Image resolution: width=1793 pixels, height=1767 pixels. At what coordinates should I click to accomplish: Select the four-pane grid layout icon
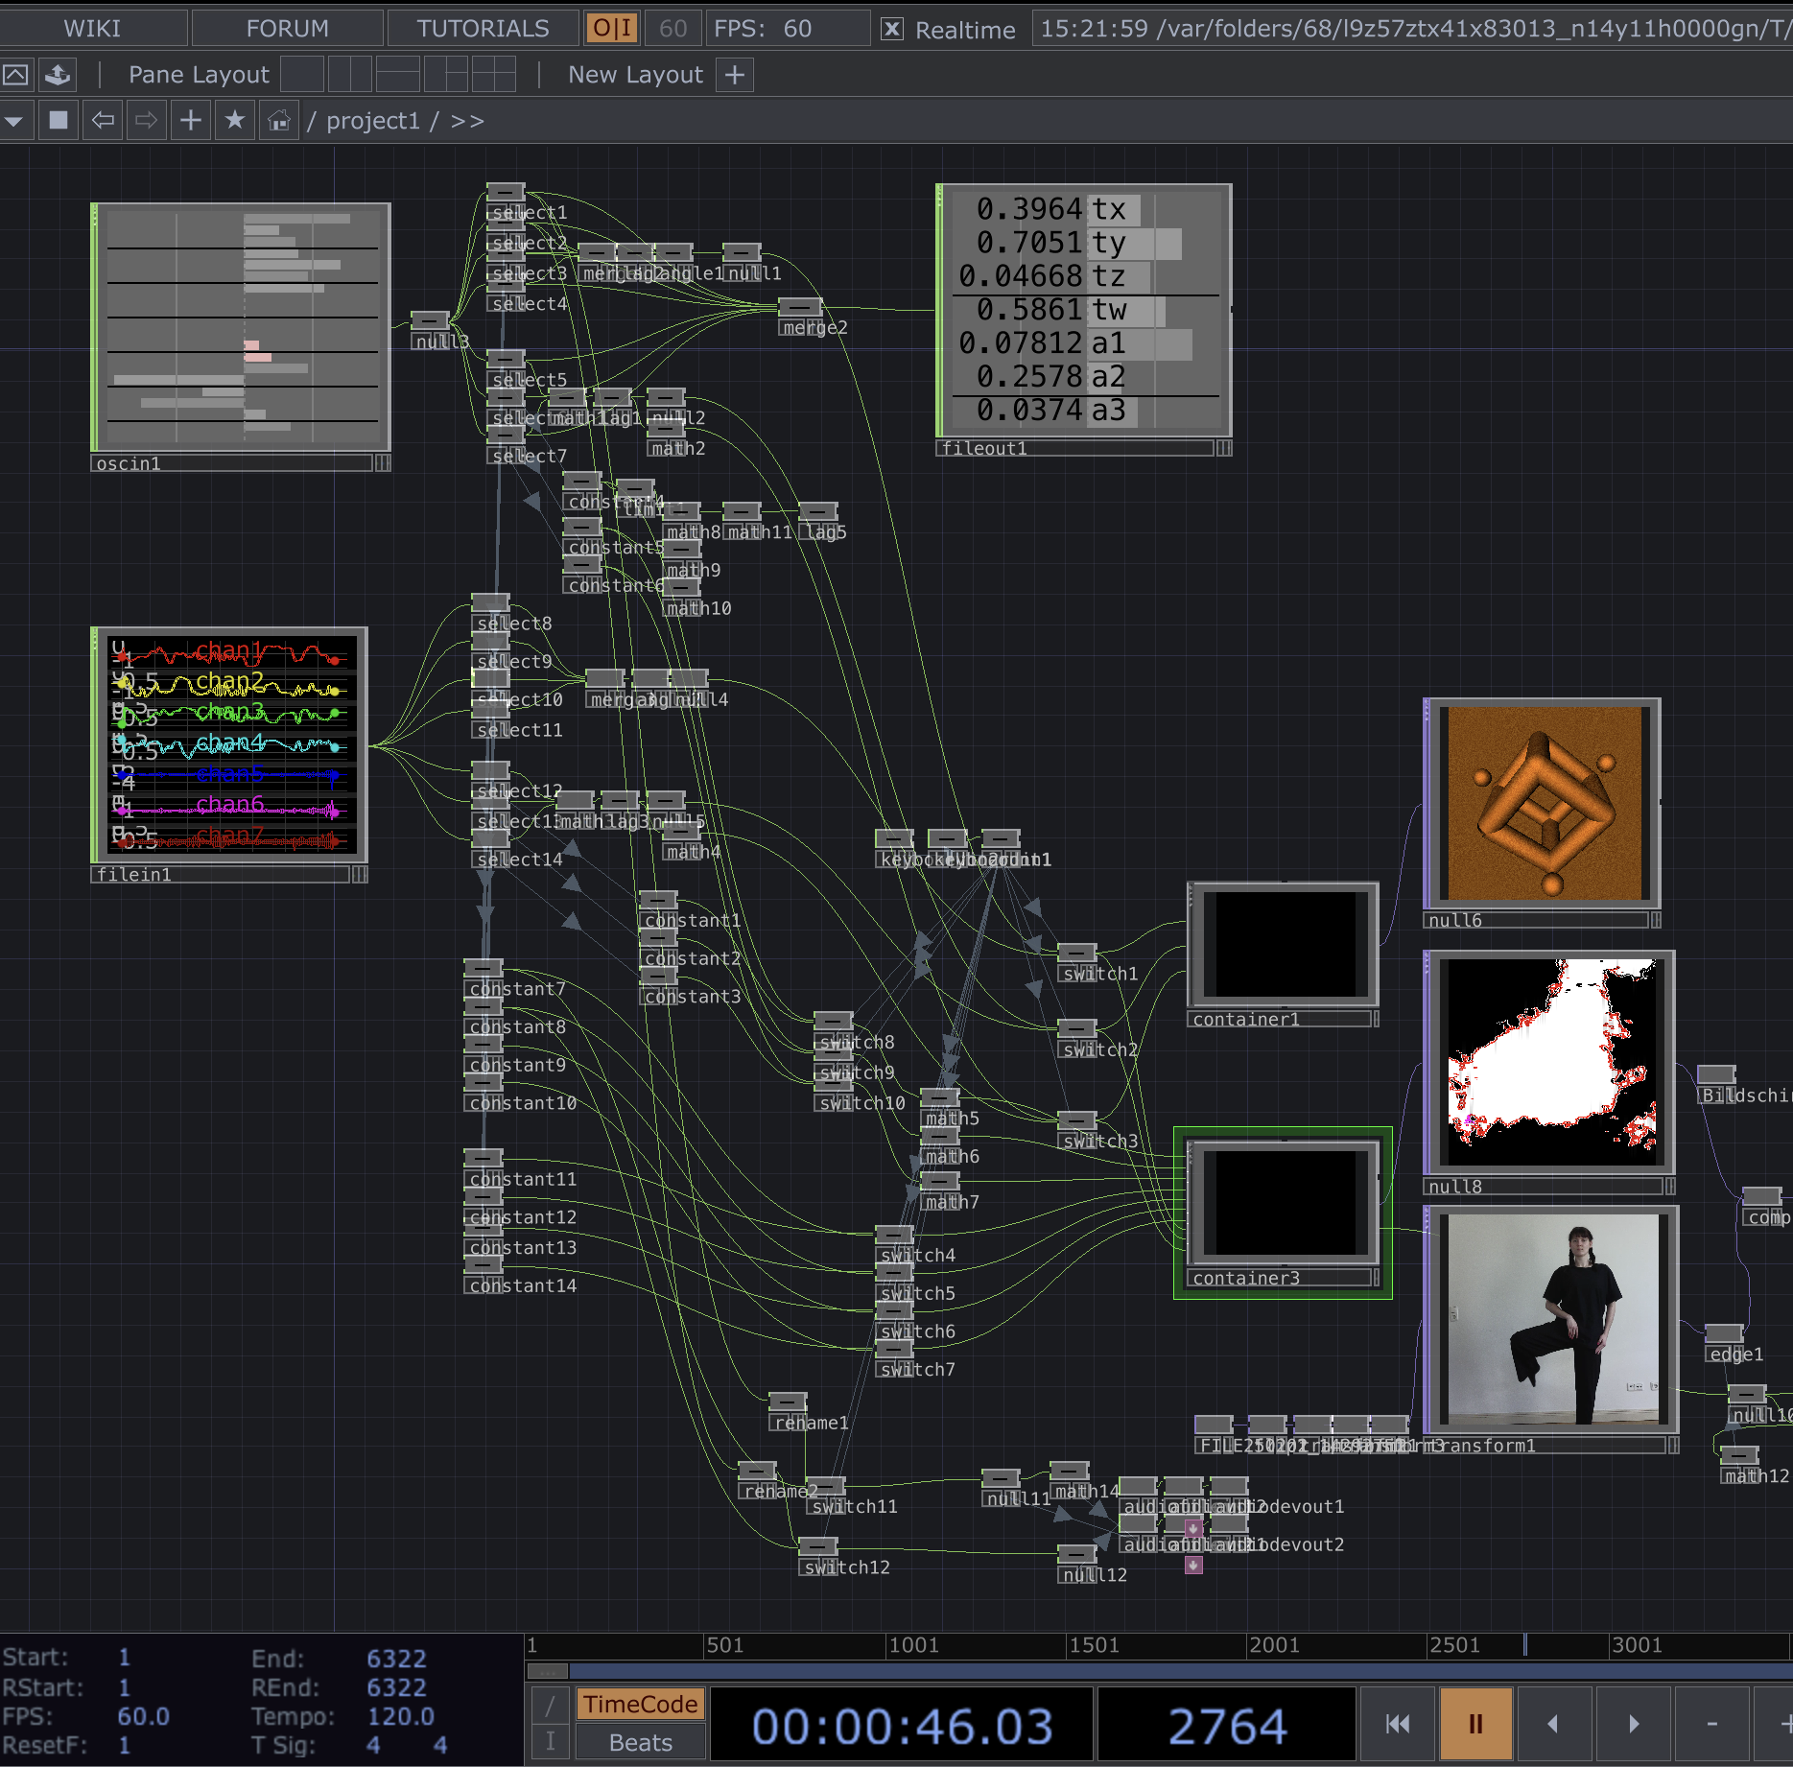[x=493, y=75]
